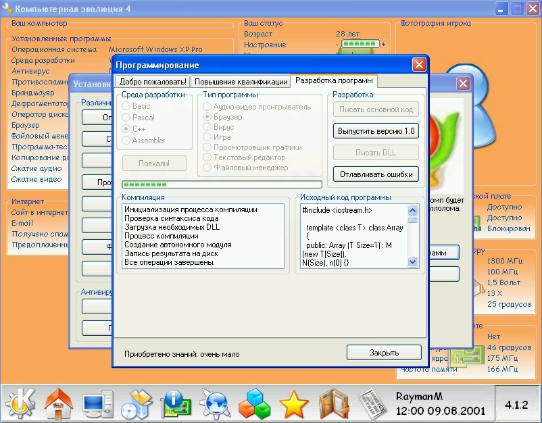Click Выпустить версию 1.0 button

pos(376,131)
